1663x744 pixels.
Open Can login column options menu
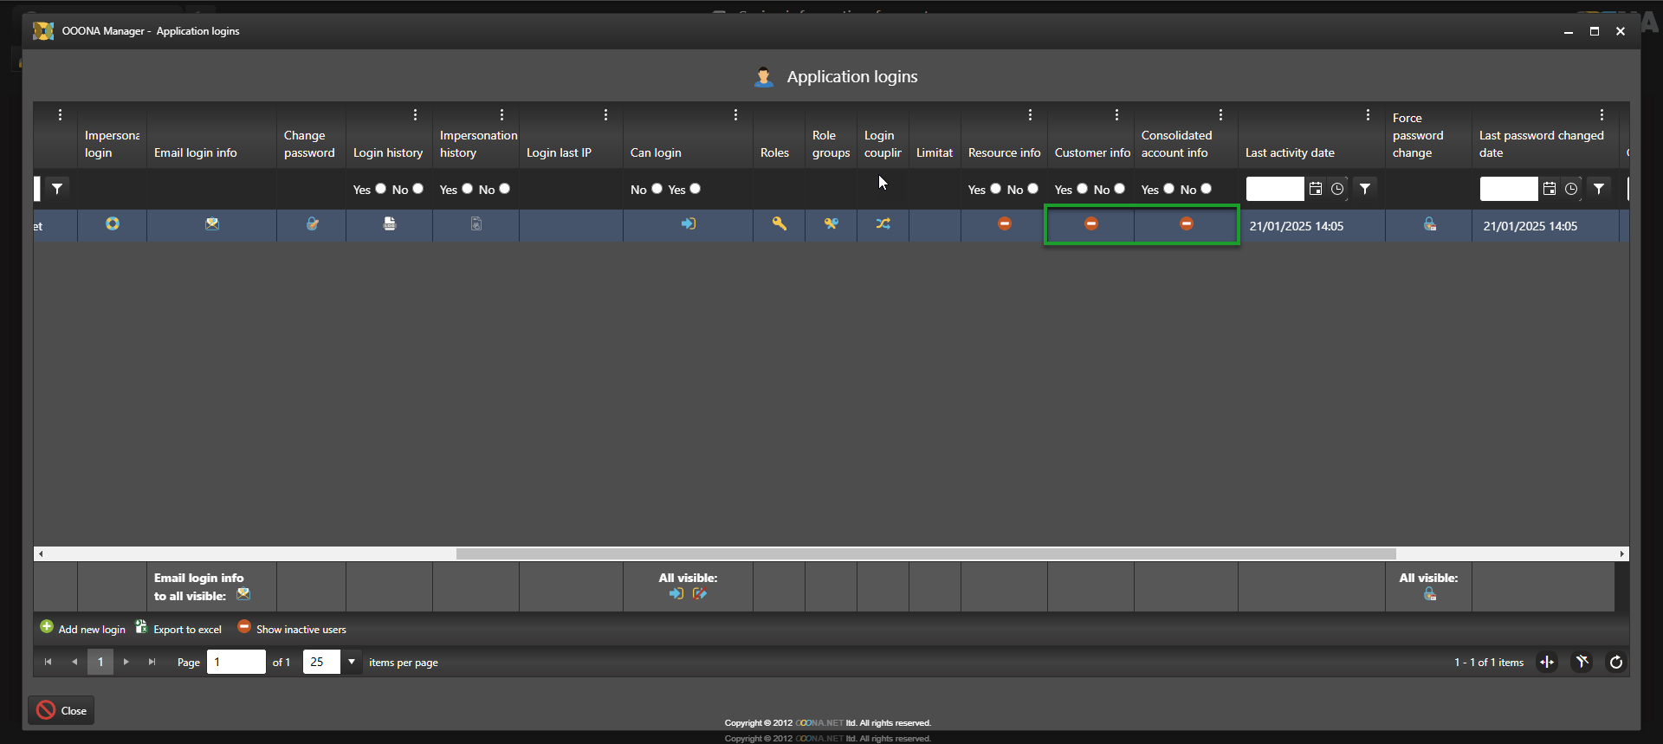[735, 115]
